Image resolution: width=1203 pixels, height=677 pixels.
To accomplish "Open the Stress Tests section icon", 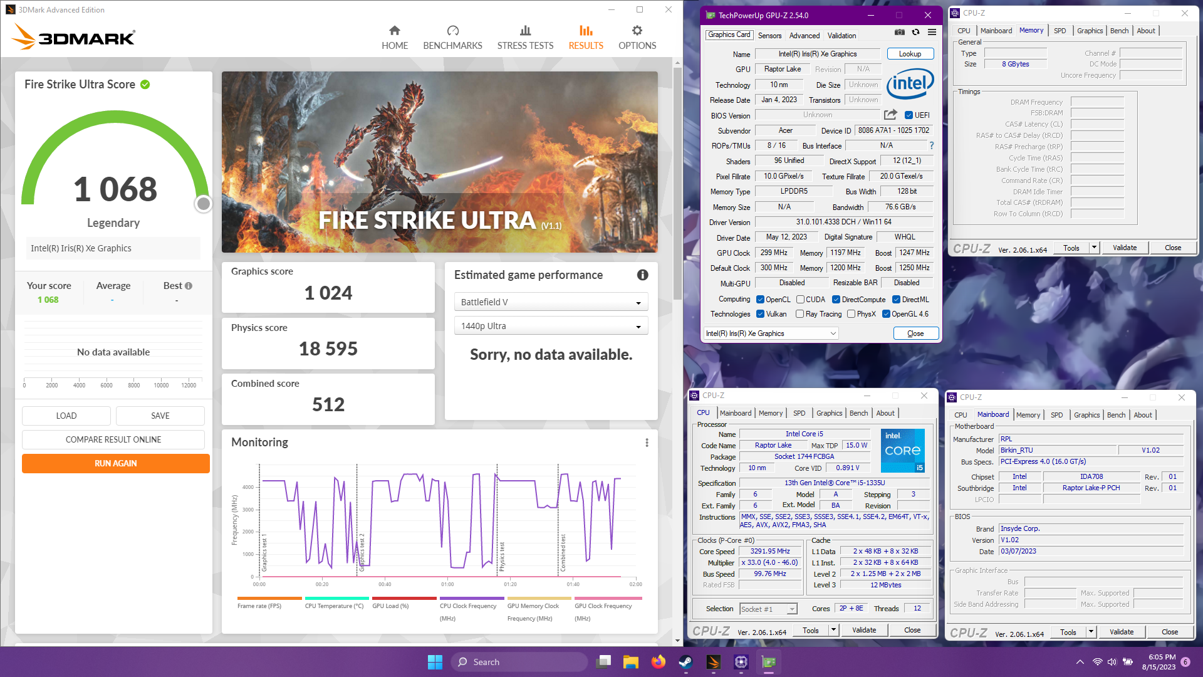I will tap(525, 31).
